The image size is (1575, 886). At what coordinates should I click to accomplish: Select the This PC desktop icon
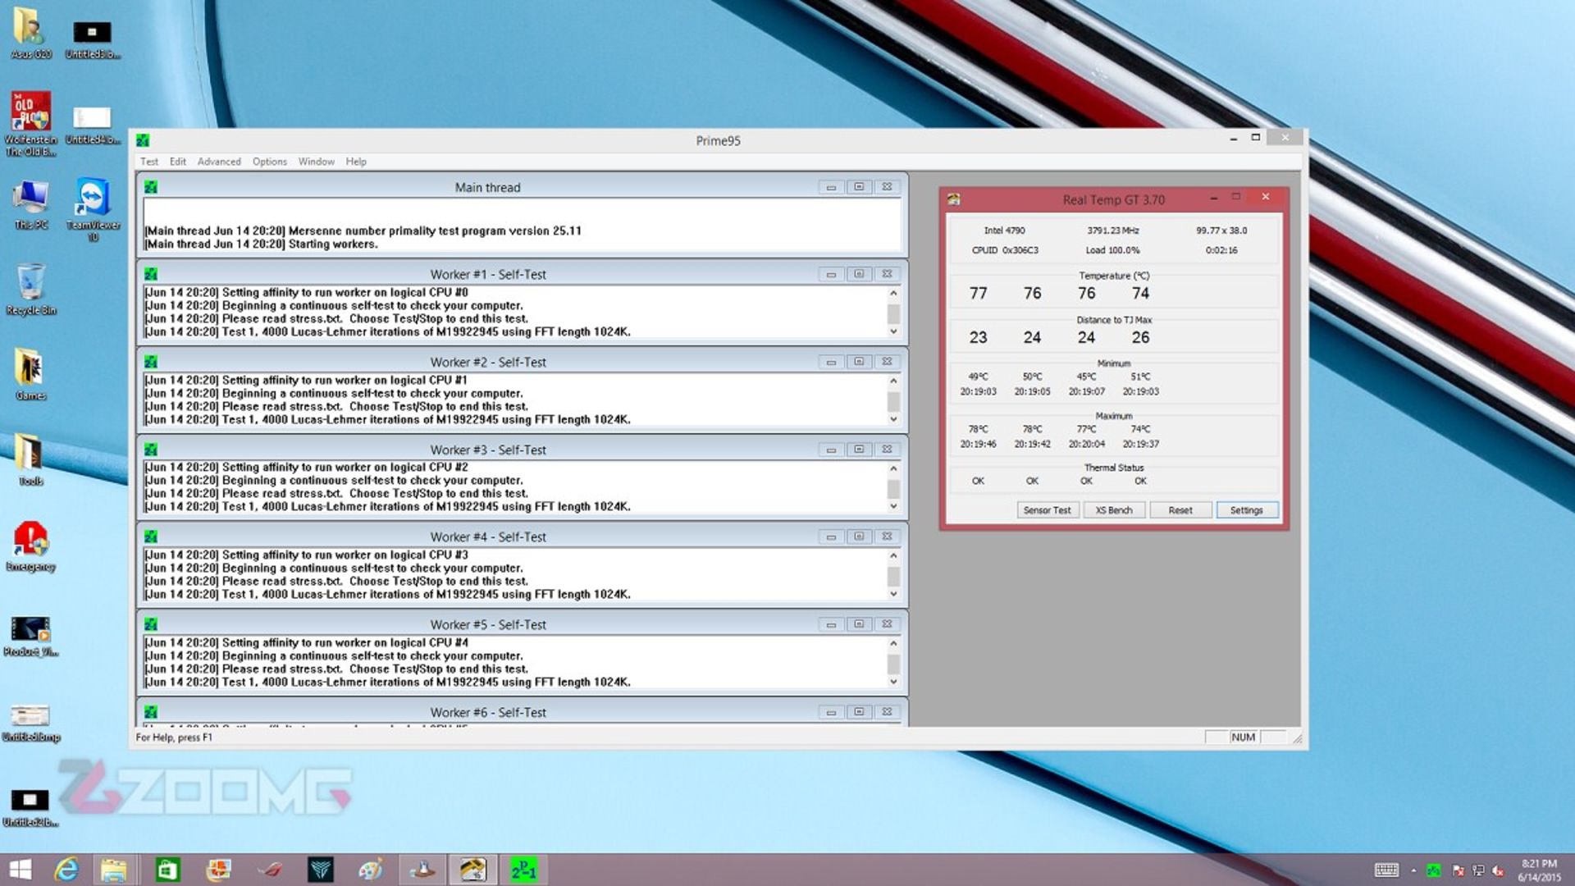click(x=30, y=204)
